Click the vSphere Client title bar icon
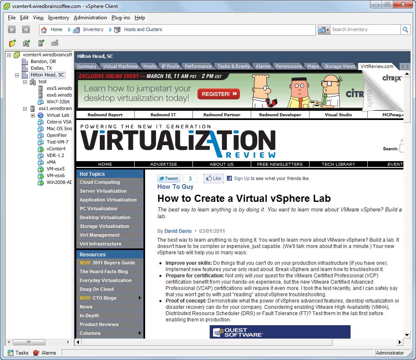 click(7, 6)
